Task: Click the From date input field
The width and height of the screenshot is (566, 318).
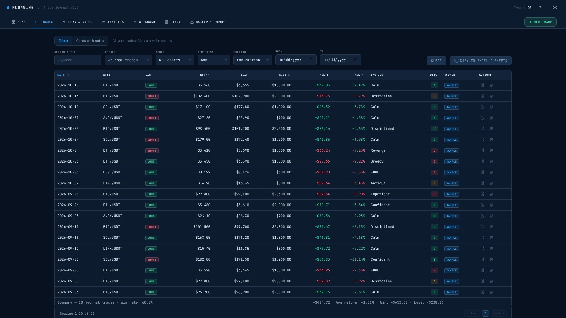Action: pyautogui.click(x=296, y=60)
